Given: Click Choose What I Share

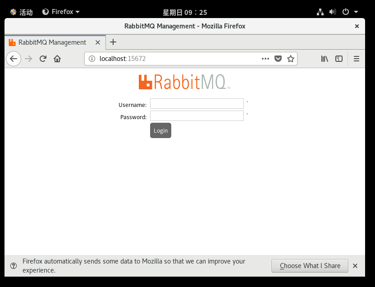Looking at the screenshot, I should pos(310,266).
